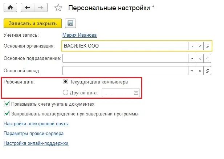Focus the ВАСИЛЕК ООО organization field

click(125, 46)
